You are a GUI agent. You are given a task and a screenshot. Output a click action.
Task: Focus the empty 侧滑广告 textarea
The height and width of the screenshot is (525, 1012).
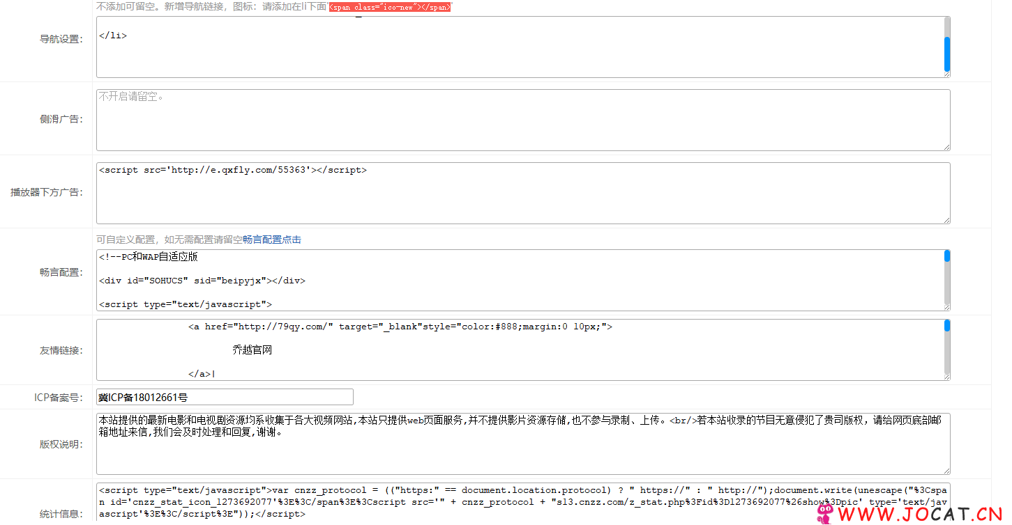(x=523, y=120)
